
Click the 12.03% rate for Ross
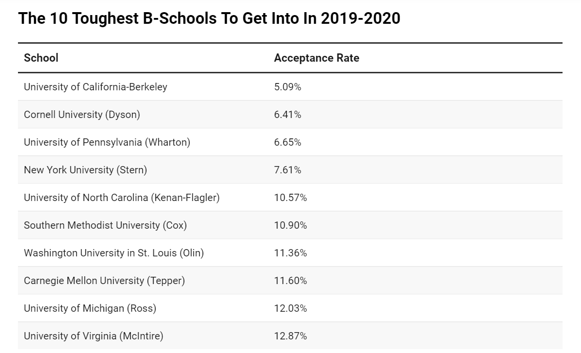[x=290, y=308]
